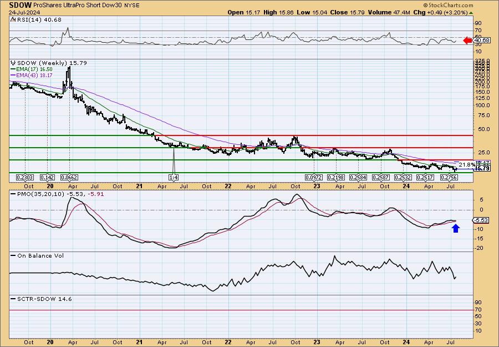This screenshot has height=347, width=499.
Task: Click the 0.2198 dividend label
Action: [x=336, y=177]
